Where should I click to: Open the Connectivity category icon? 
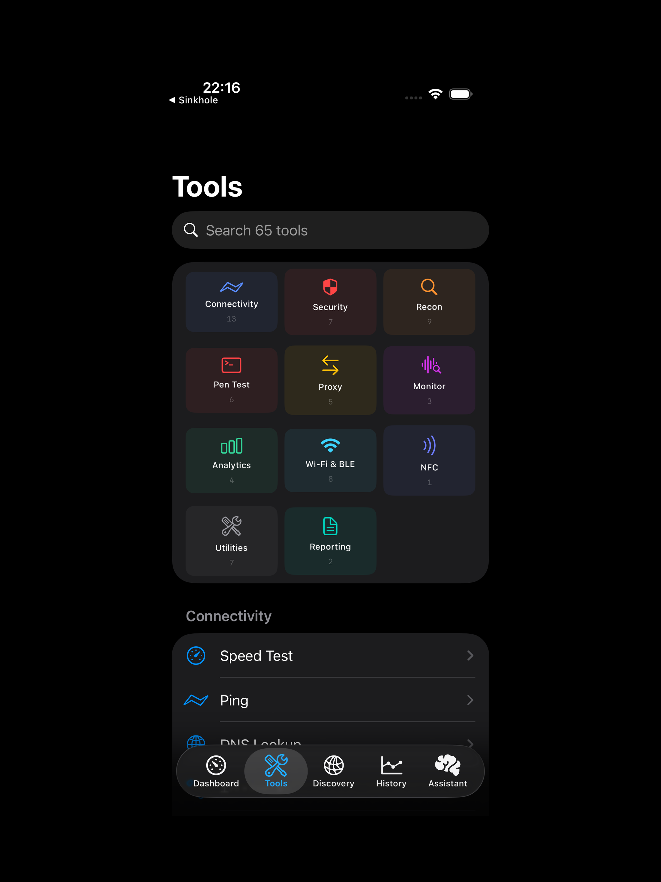click(x=231, y=287)
